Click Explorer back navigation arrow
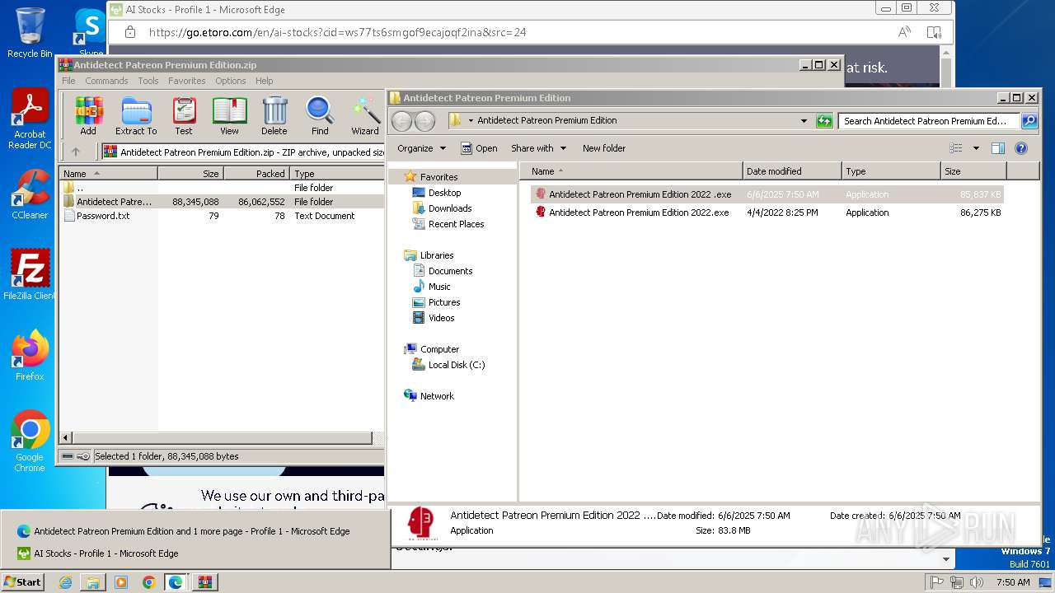 point(401,121)
